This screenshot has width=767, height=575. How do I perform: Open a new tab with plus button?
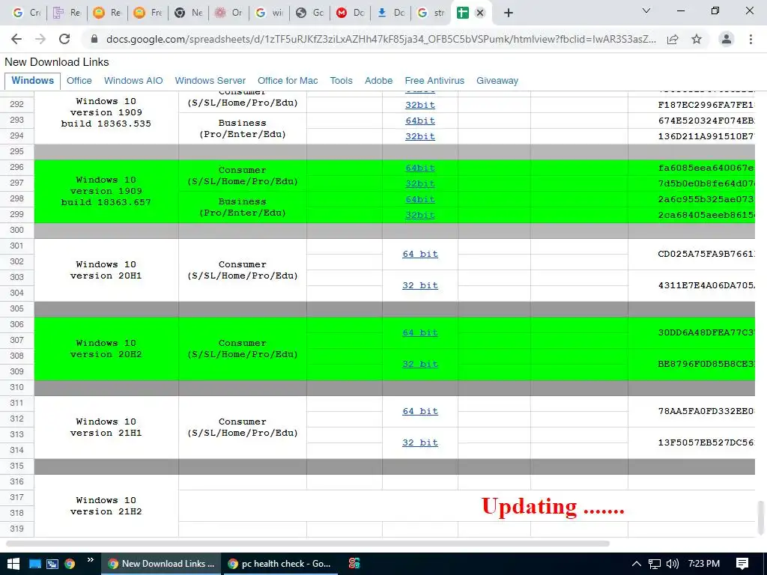pyautogui.click(x=509, y=13)
